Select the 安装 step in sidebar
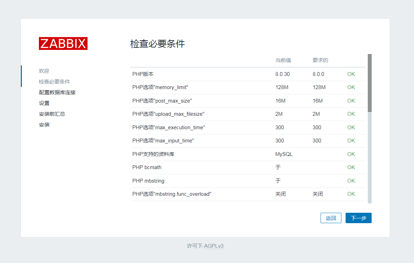Viewport: 414px width, 263px height. click(x=44, y=125)
